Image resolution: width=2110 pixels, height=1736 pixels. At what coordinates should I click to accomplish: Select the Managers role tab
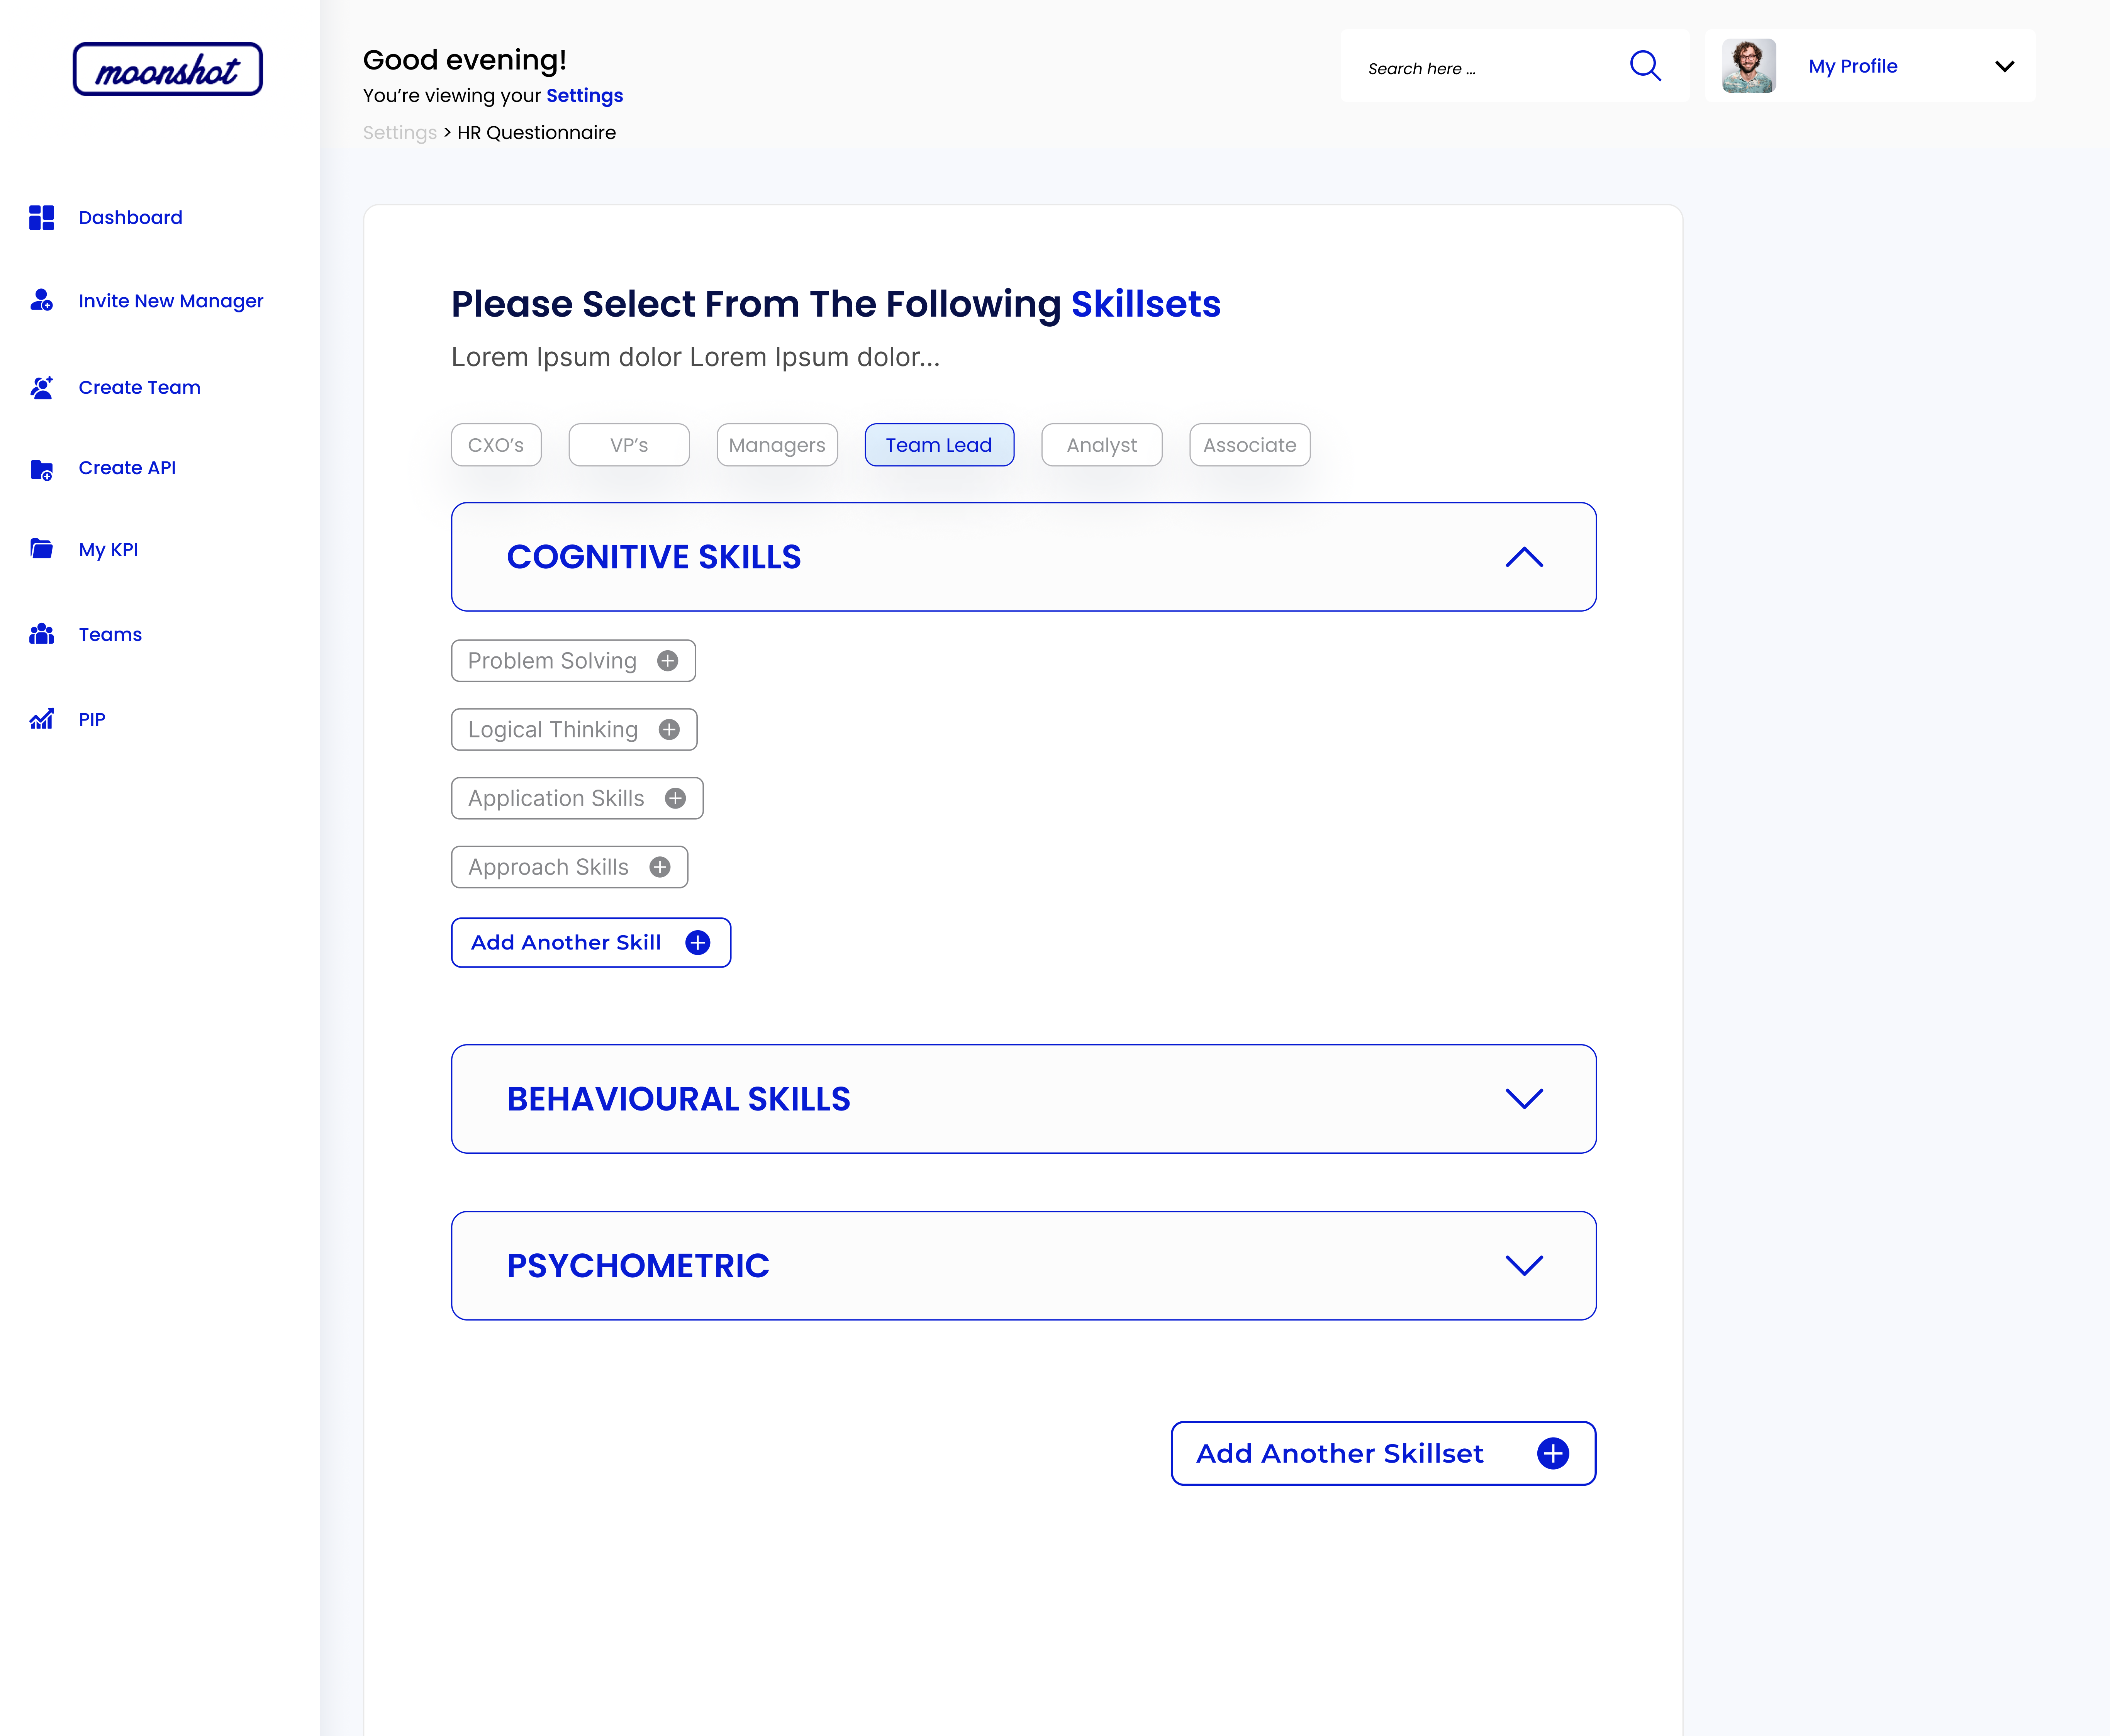pyautogui.click(x=776, y=445)
